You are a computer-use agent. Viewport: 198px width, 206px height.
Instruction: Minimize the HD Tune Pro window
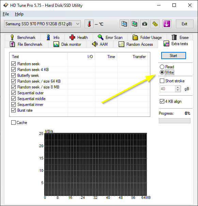tap(159, 5)
